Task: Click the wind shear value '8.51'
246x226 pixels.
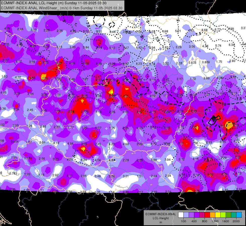Action: (99, 32)
